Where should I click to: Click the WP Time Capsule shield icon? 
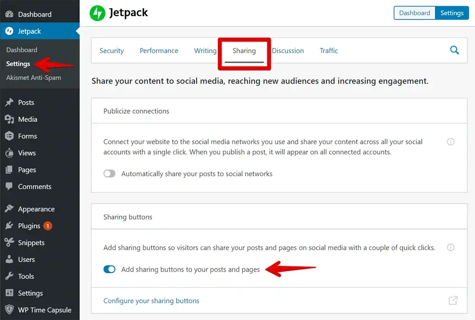(9, 310)
